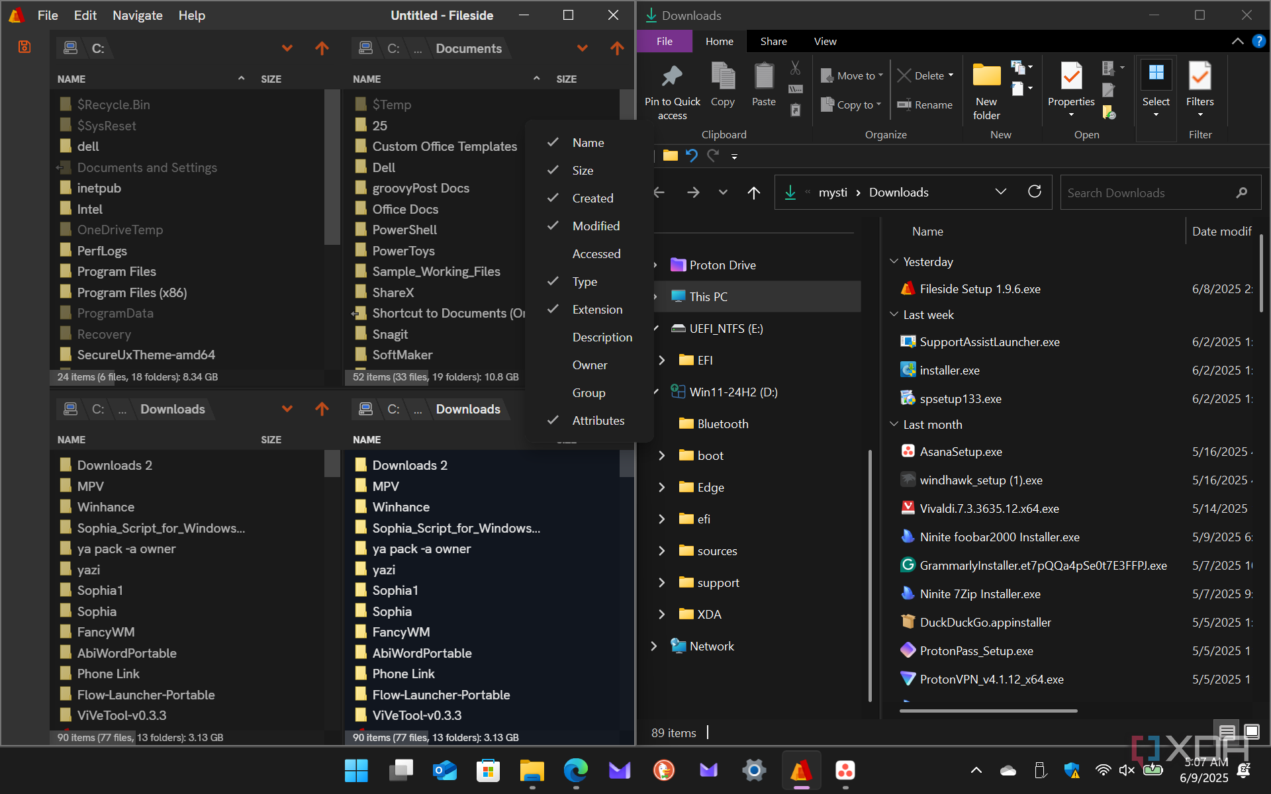1271x794 pixels.
Task: Click the horizontal scrollbar in Downloads list
Action: click(988, 711)
